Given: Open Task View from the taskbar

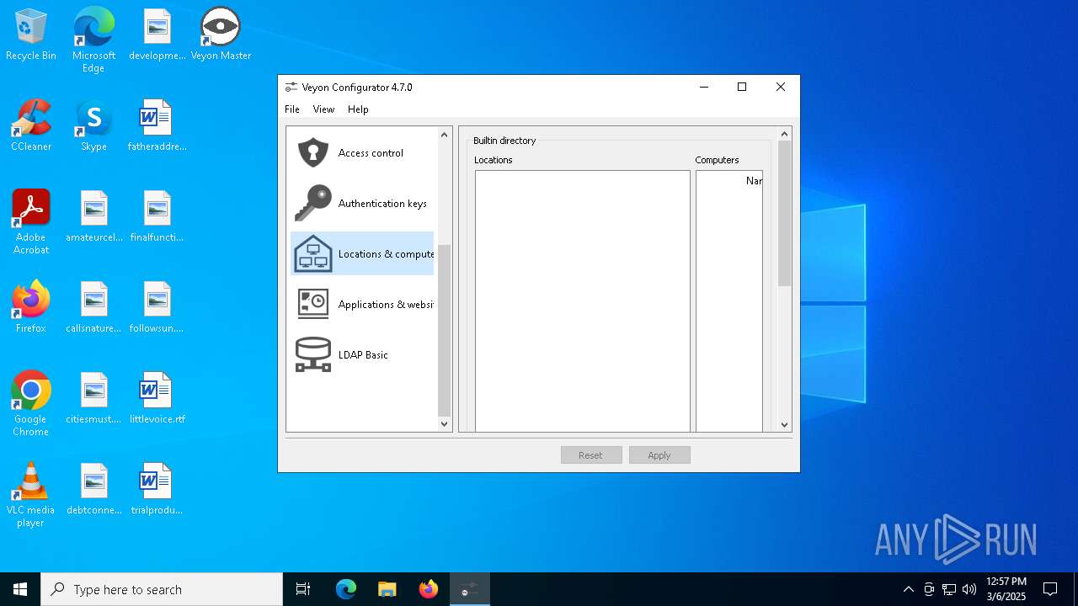Looking at the screenshot, I should click(303, 589).
